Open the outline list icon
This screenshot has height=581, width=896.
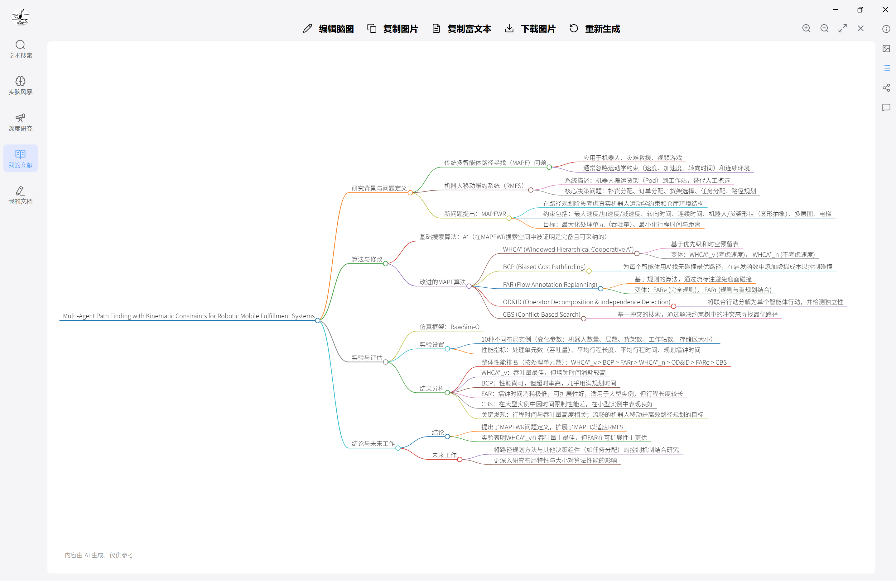[x=886, y=68]
